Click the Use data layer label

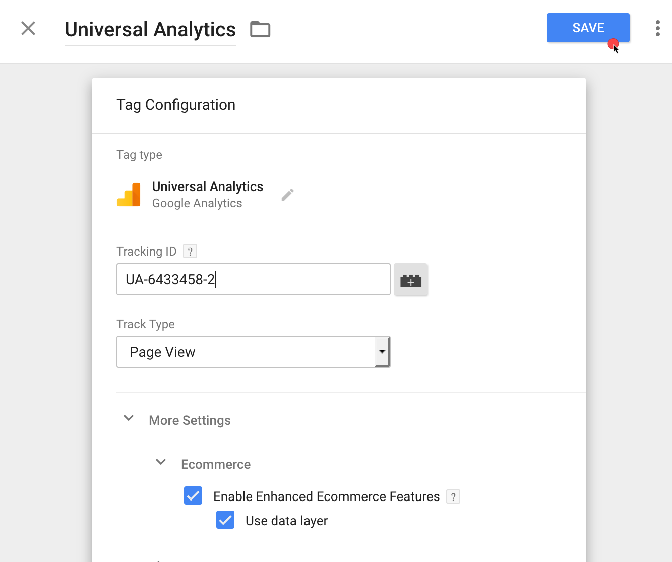tap(286, 521)
